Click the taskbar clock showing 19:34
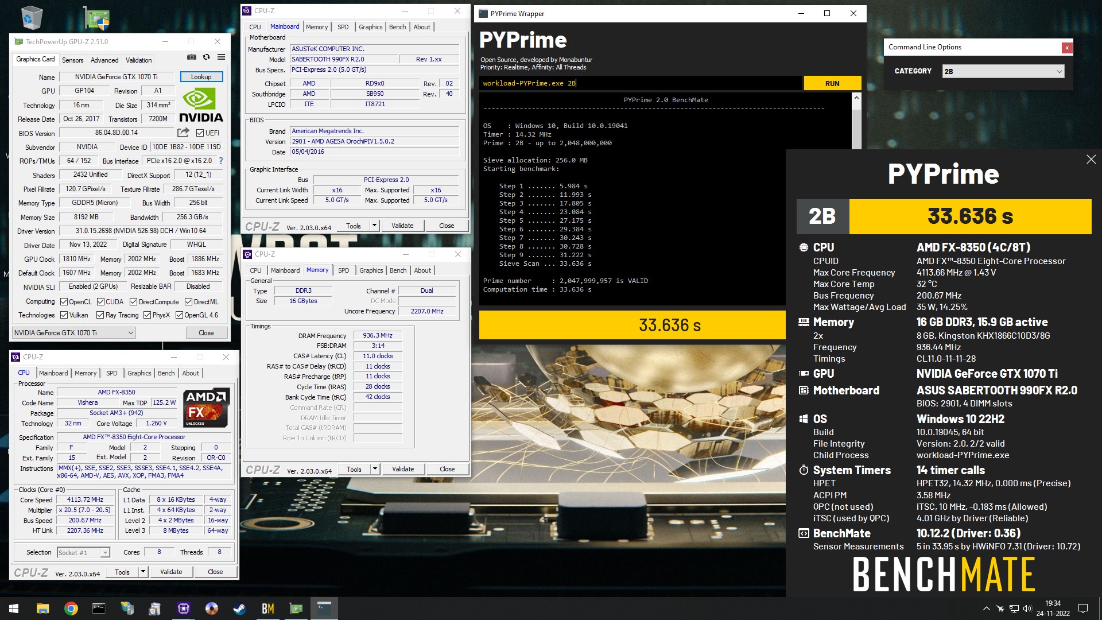This screenshot has height=620, width=1102. coord(1053,609)
